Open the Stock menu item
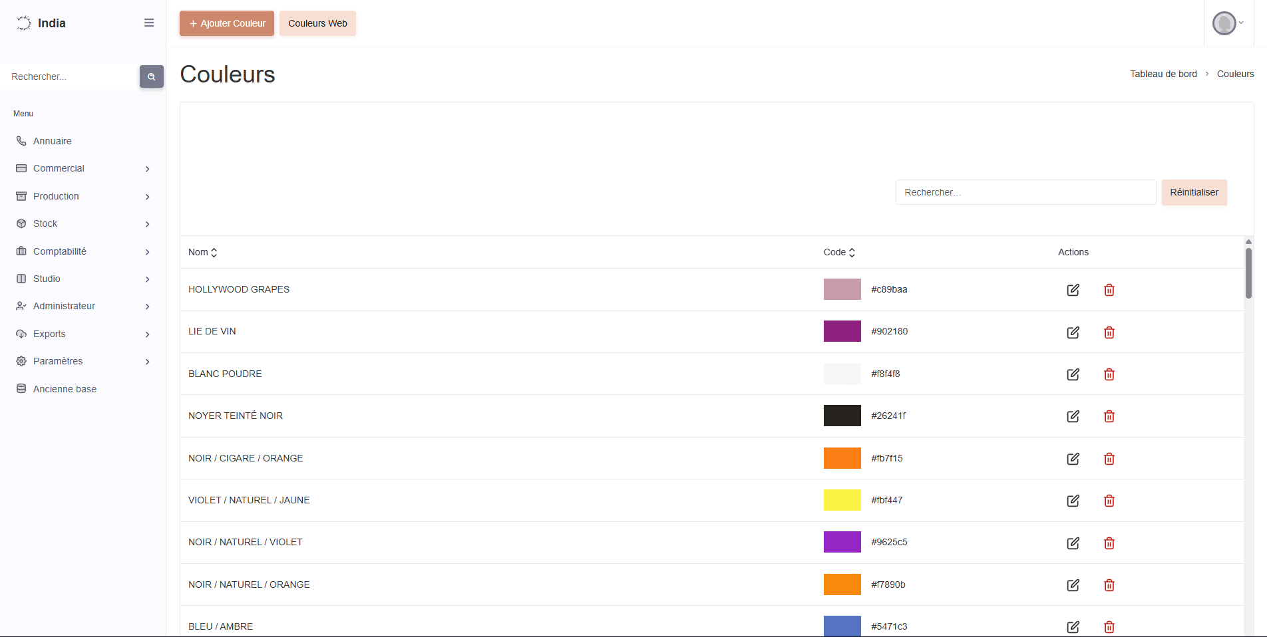This screenshot has height=637, width=1267. 45,223
